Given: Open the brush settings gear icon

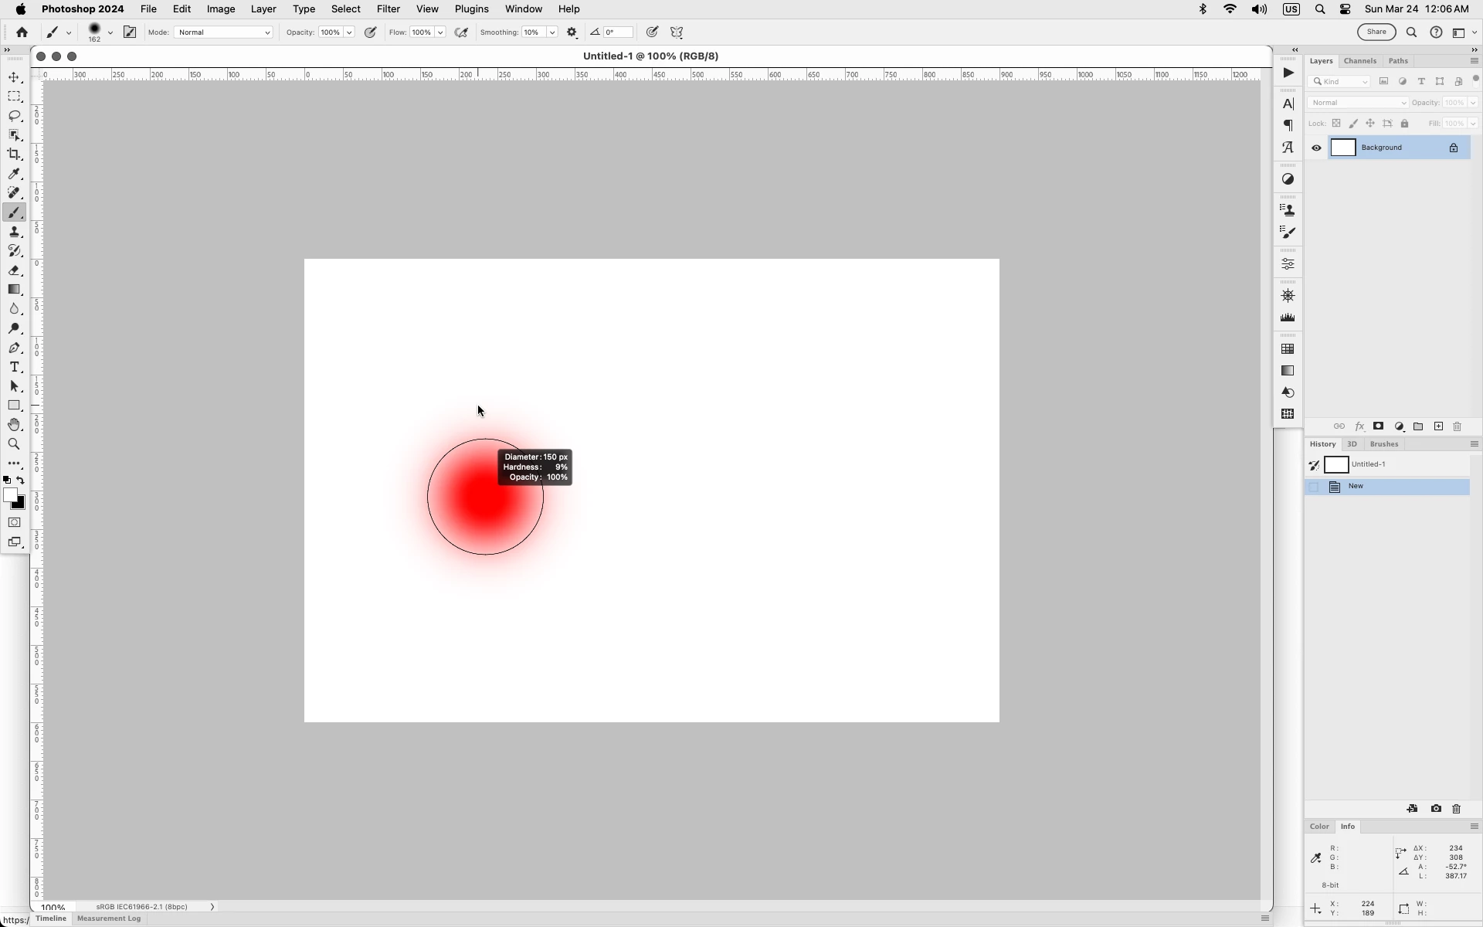Looking at the screenshot, I should (x=572, y=32).
